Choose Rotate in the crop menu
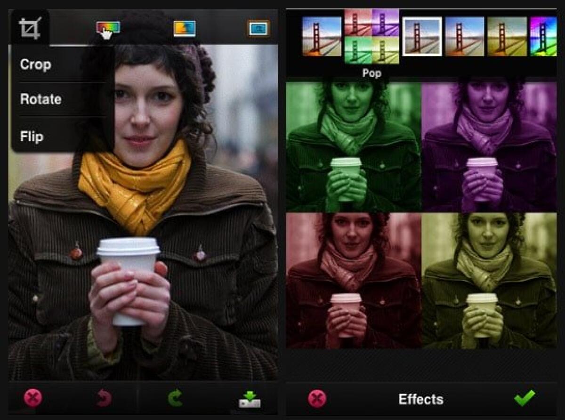The height and width of the screenshot is (420, 565). click(40, 99)
